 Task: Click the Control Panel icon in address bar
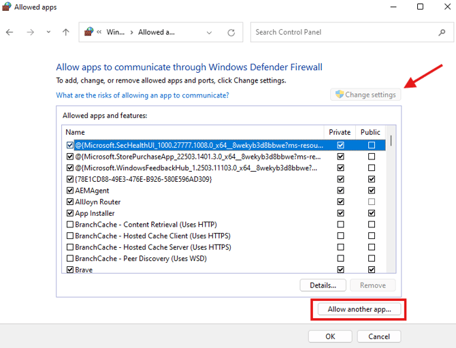click(86, 32)
